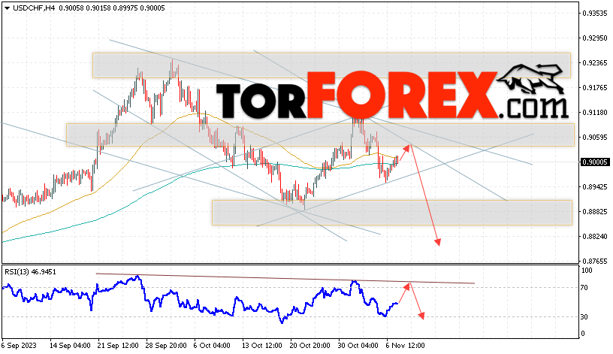This screenshot has width=613, height=354.
Task: Select price axis value 0.87655
Action: [x=595, y=261]
